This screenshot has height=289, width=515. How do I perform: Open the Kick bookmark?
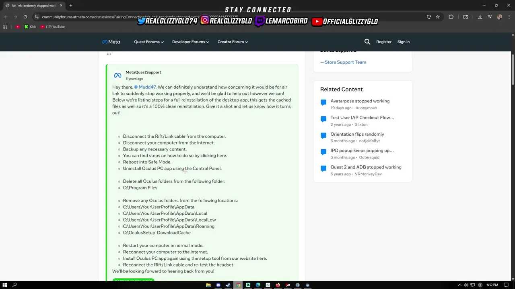pos(30,26)
